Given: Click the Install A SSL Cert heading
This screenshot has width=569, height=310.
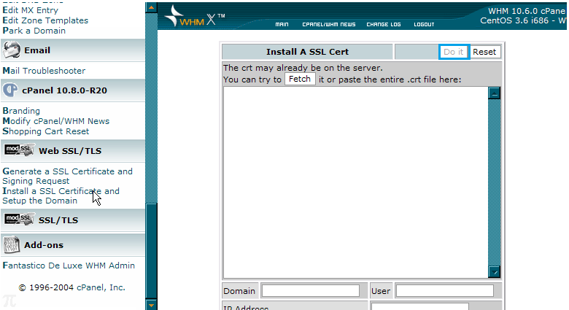Looking at the screenshot, I should [307, 52].
